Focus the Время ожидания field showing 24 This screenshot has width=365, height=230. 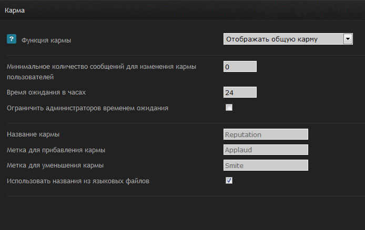click(x=240, y=92)
